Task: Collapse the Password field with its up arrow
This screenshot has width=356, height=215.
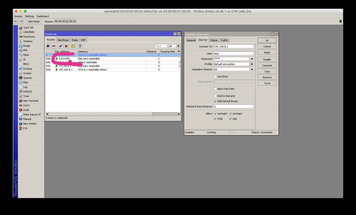Action: point(252,59)
